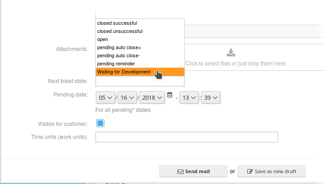Expand the pending year dropdown
This screenshot has width=333, height=184.
[152, 97]
